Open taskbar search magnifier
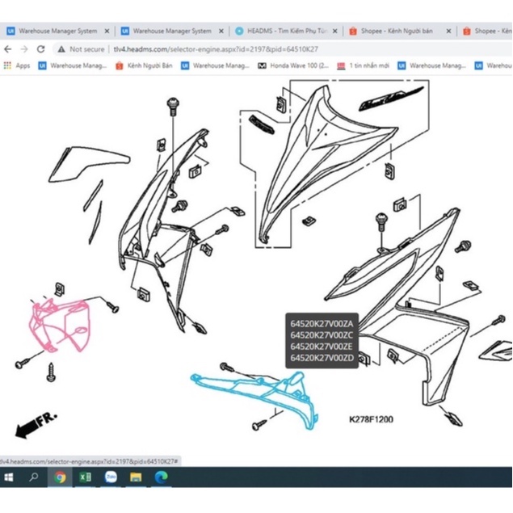This screenshot has width=513, height=513. click(35, 477)
